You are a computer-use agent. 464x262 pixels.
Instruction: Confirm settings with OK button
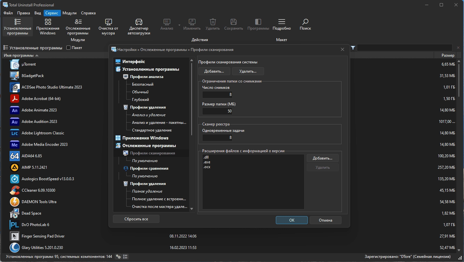pyautogui.click(x=292, y=220)
